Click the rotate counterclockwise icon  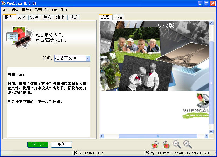[x=156, y=144]
